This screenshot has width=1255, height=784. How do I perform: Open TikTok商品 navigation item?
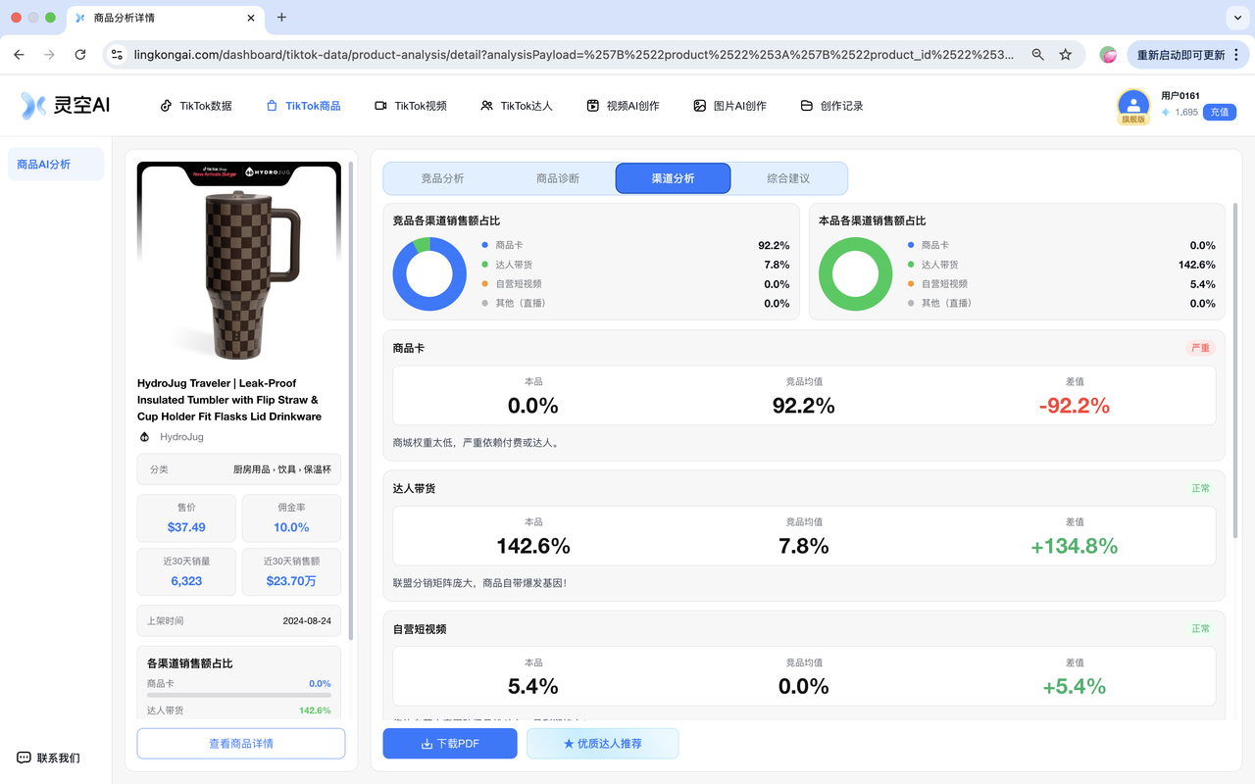[303, 106]
